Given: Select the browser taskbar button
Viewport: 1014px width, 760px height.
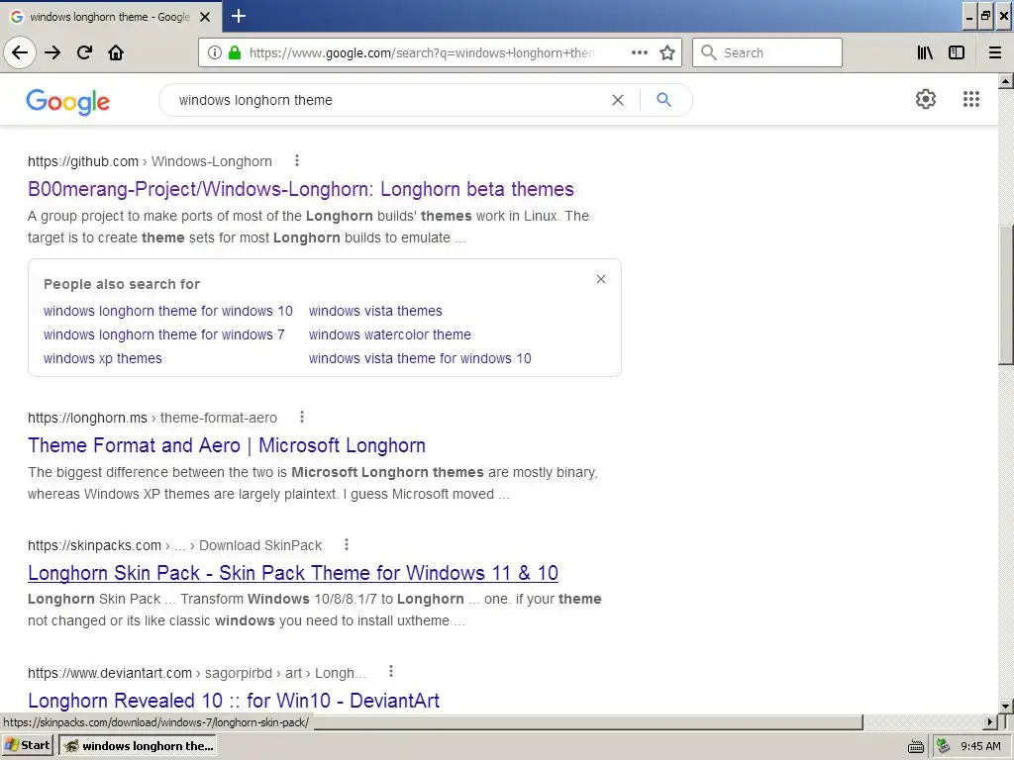Looking at the screenshot, I should click(x=138, y=746).
